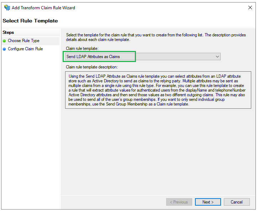Viewport: 258px width, 211px height.
Task: Go back with the < Previous button
Action: [179, 202]
